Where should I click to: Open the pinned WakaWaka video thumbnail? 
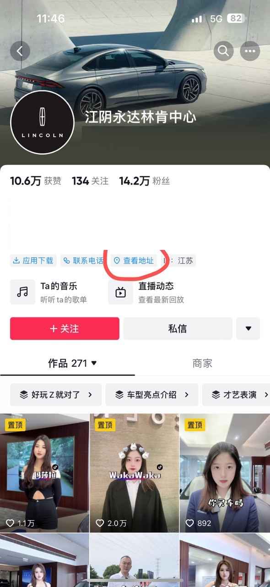click(x=135, y=473)
